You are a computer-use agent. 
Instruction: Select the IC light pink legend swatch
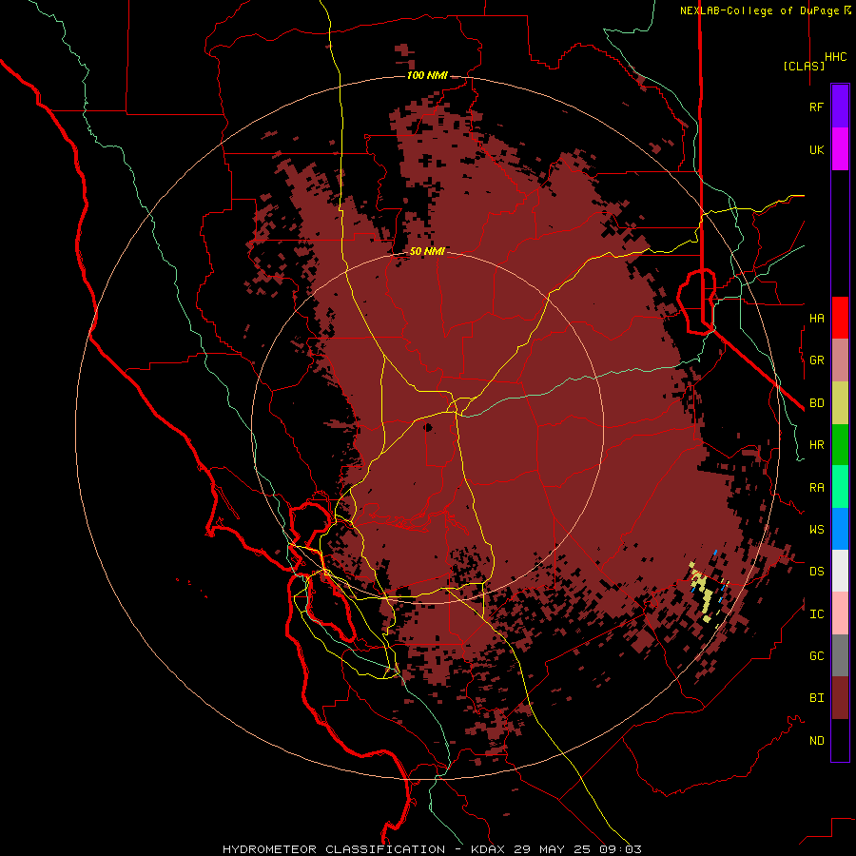[840, 613]
